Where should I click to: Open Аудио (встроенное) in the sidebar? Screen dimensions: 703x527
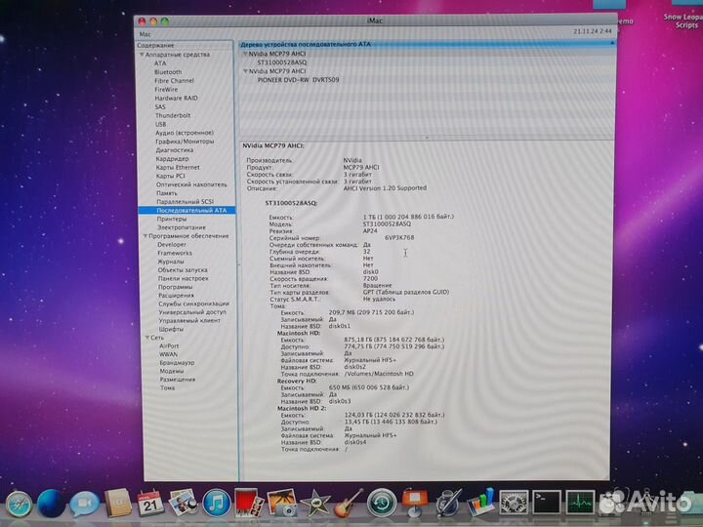[x=185, y=133]
